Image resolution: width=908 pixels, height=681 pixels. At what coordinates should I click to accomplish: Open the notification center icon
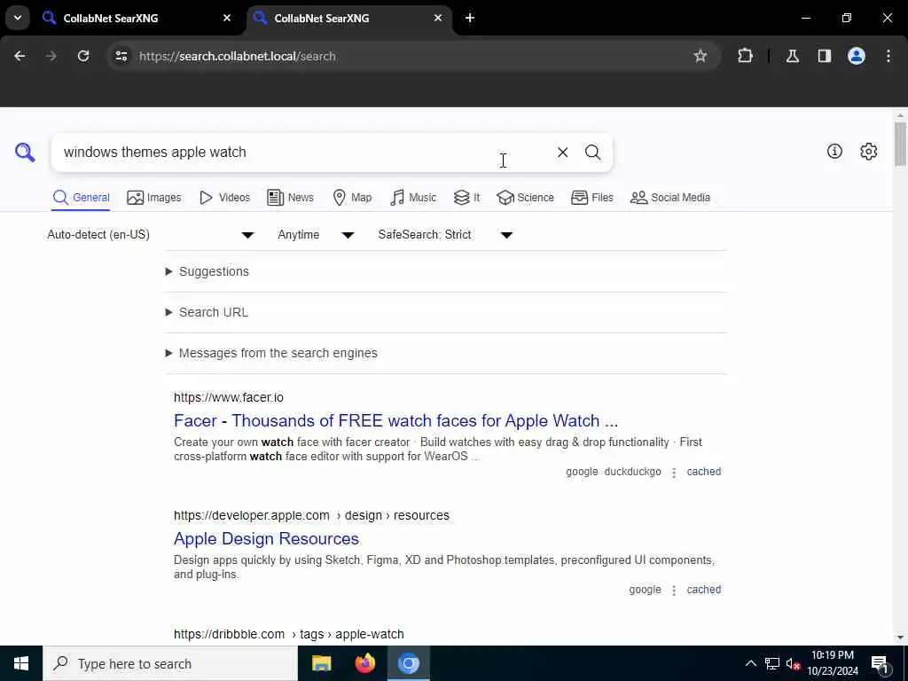click(x=880, y=663)
